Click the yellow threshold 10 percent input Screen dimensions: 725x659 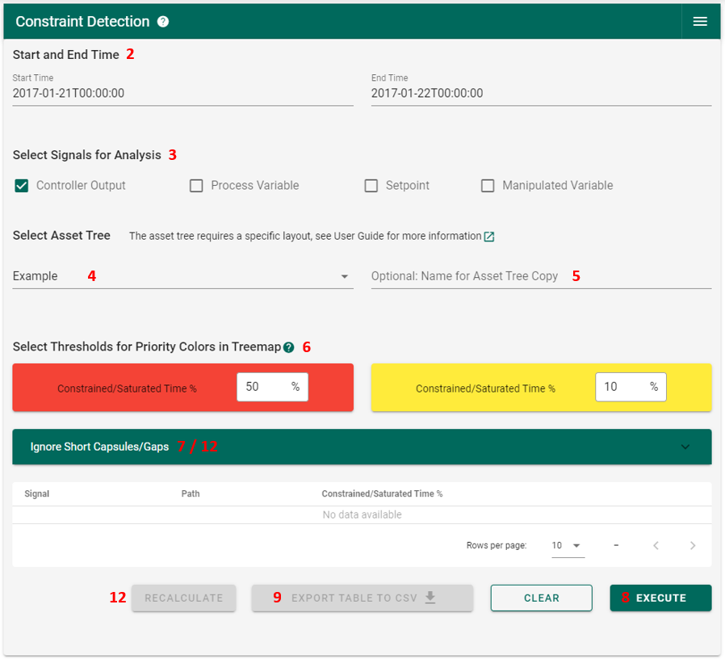pos(631,387)
